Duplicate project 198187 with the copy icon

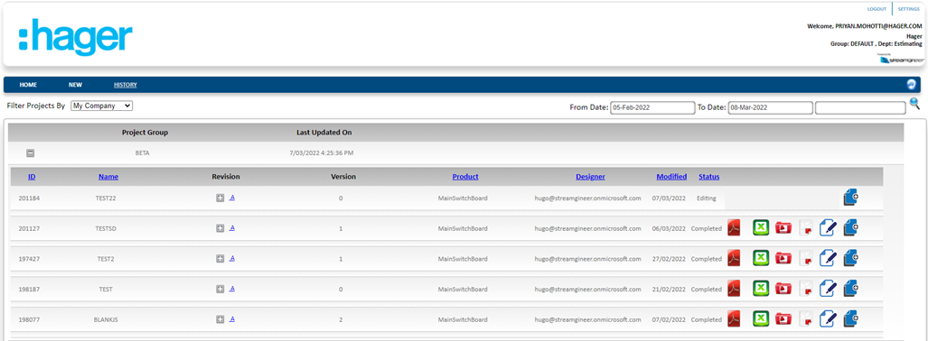coord(850,289)
